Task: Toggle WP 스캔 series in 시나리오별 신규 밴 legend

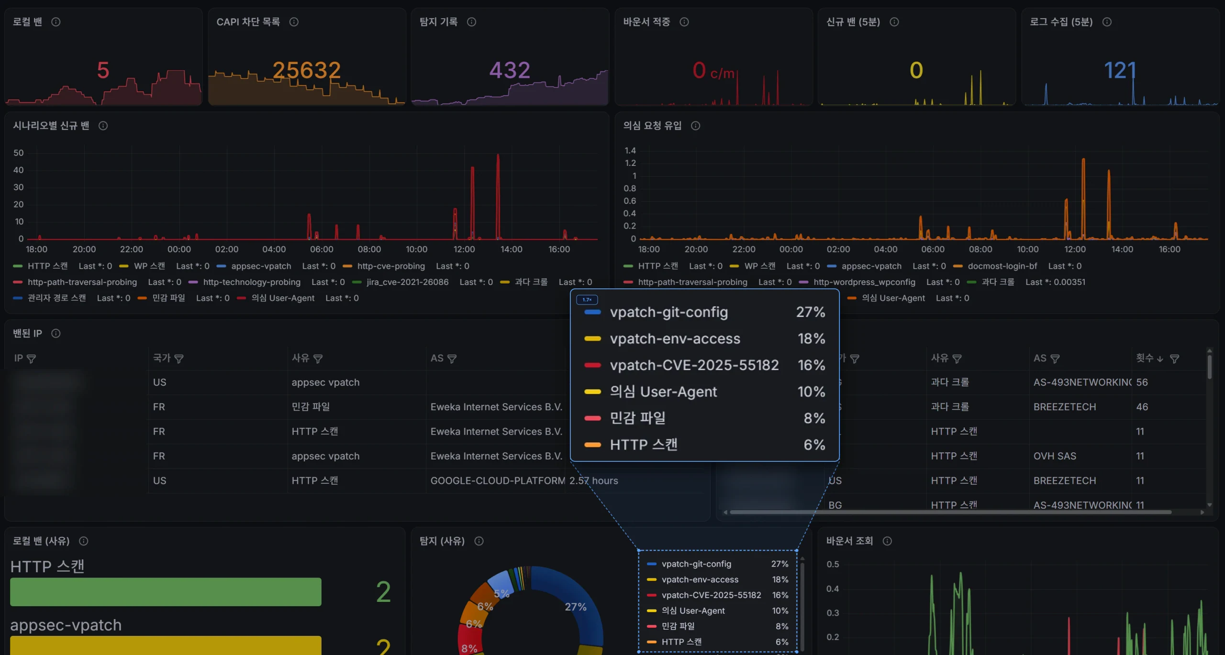Action: point(149,266)
